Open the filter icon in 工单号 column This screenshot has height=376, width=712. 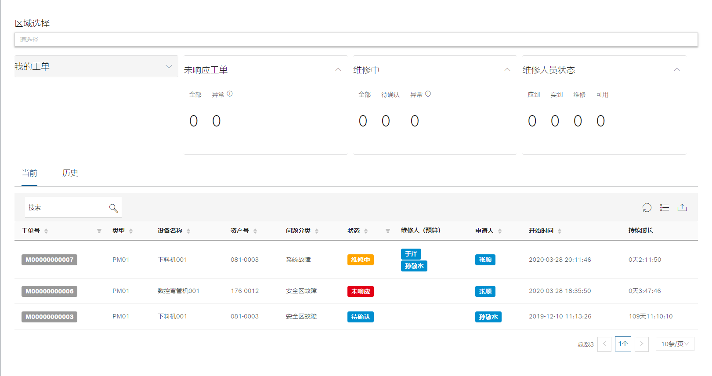99,231
